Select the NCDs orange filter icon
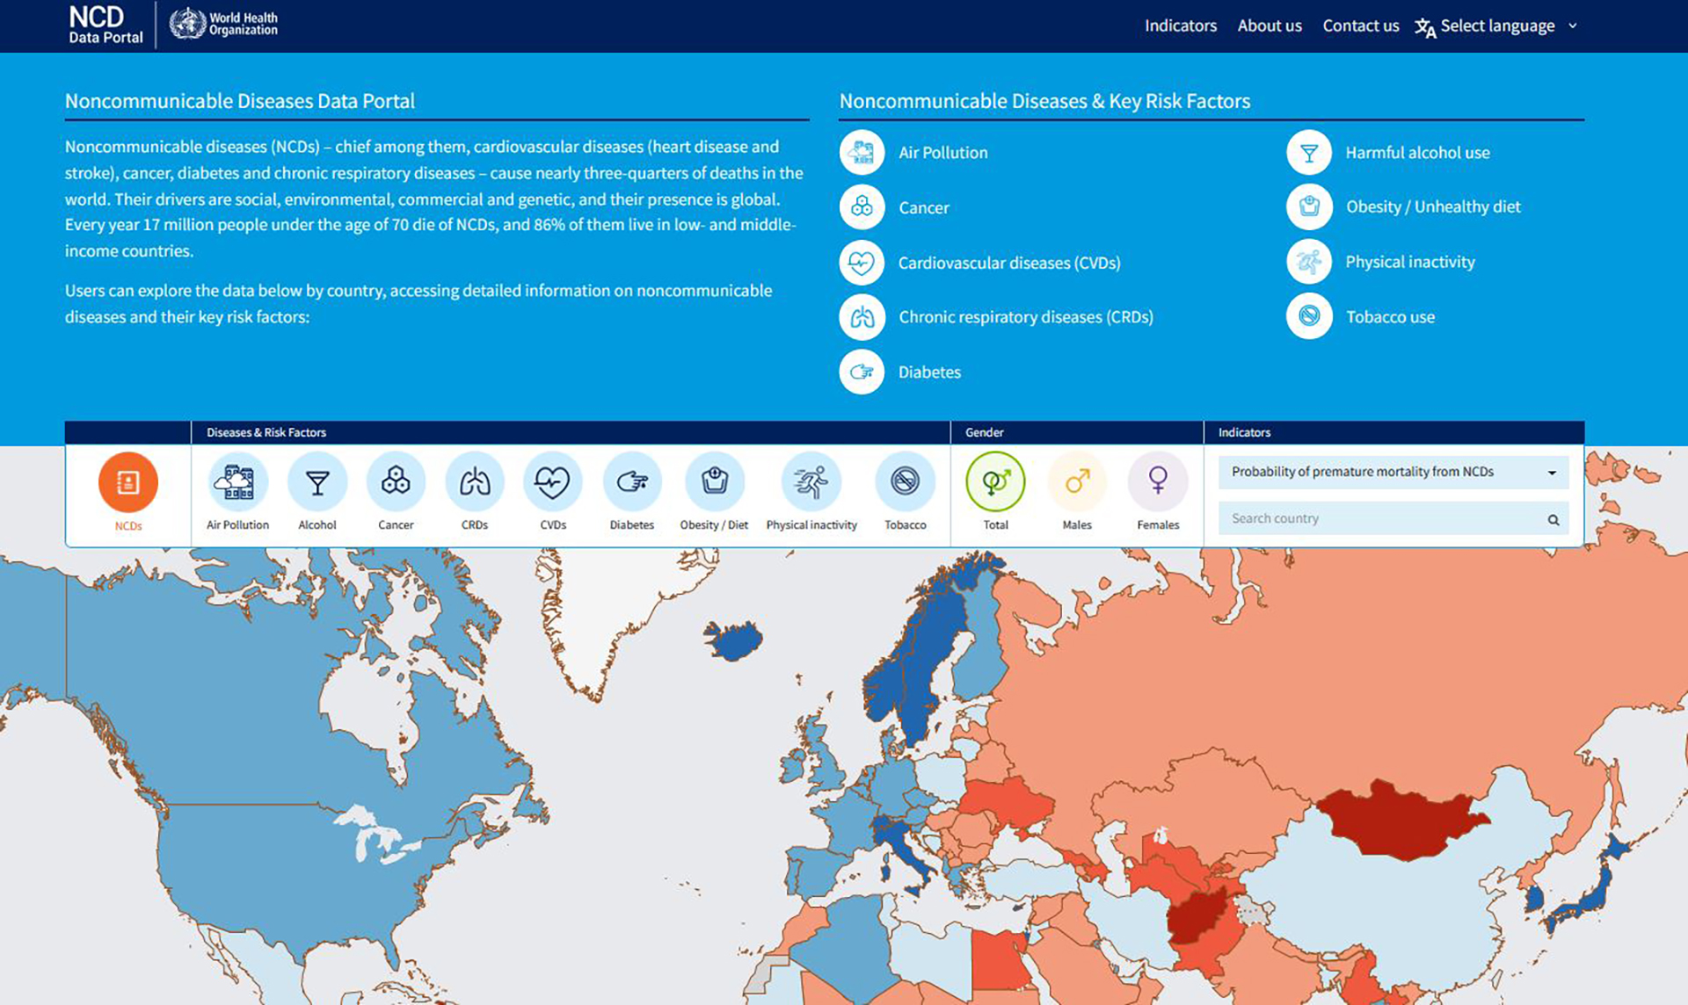The width and height of the screenshot is (1688, 1005). [x=127, y=482]
